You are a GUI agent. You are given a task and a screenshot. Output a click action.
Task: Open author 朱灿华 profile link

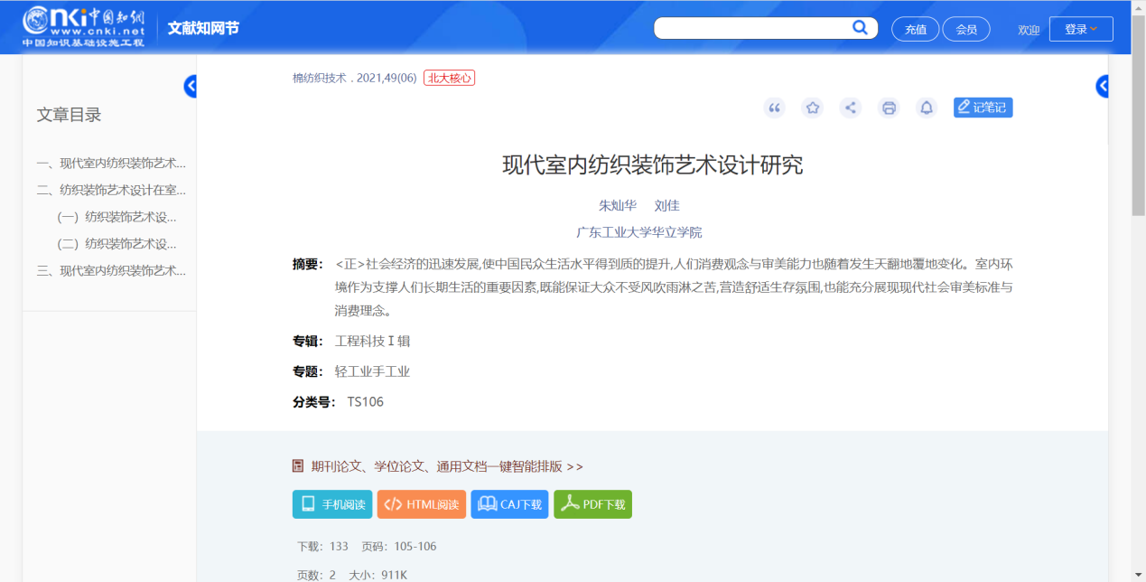point(618,205)
